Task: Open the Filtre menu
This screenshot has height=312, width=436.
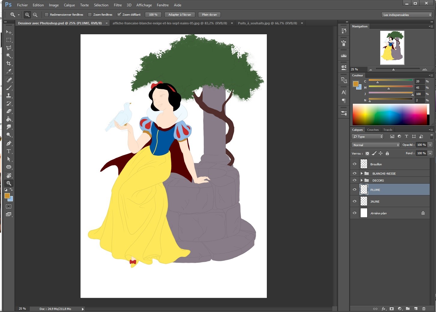Action: 117,5
